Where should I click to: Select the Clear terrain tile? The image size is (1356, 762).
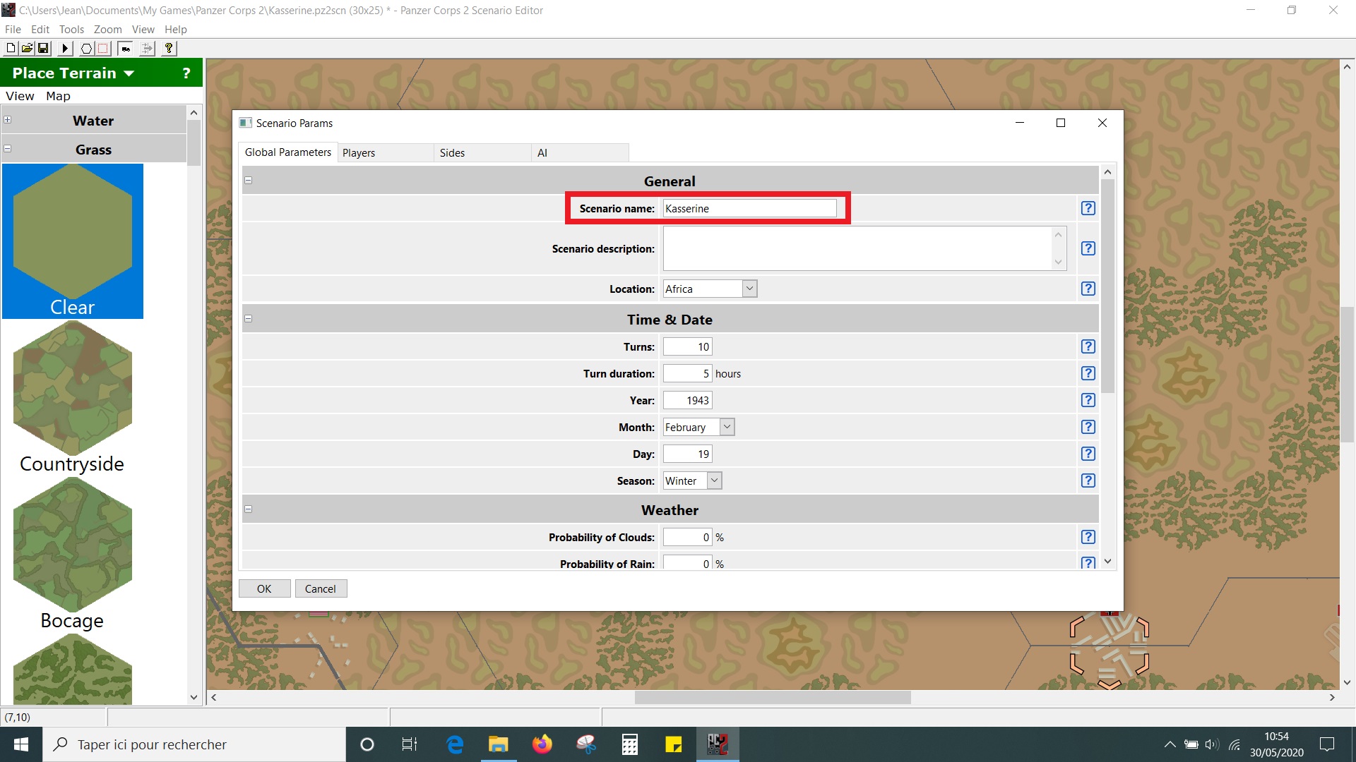(73, 241)
